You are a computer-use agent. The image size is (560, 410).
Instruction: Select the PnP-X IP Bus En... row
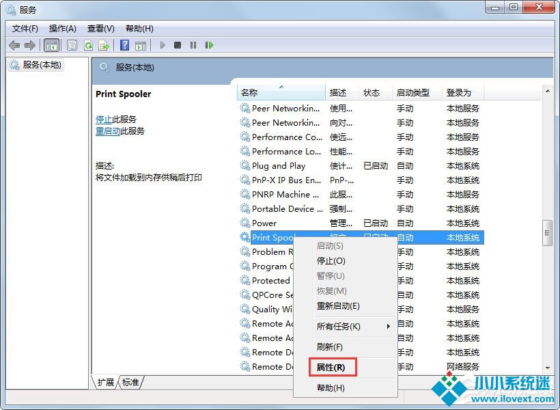click(x=361, y=180)
